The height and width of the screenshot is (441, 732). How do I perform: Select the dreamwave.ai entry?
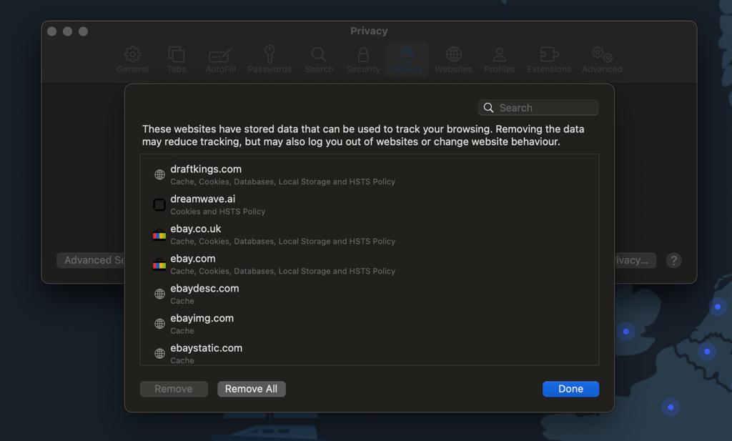click(370, 204)
